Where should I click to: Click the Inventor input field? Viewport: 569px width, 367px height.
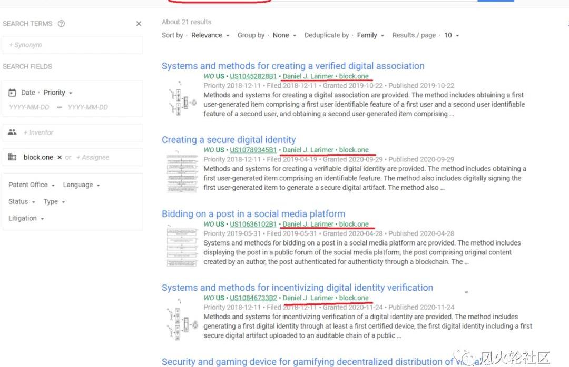pos(79,132)
